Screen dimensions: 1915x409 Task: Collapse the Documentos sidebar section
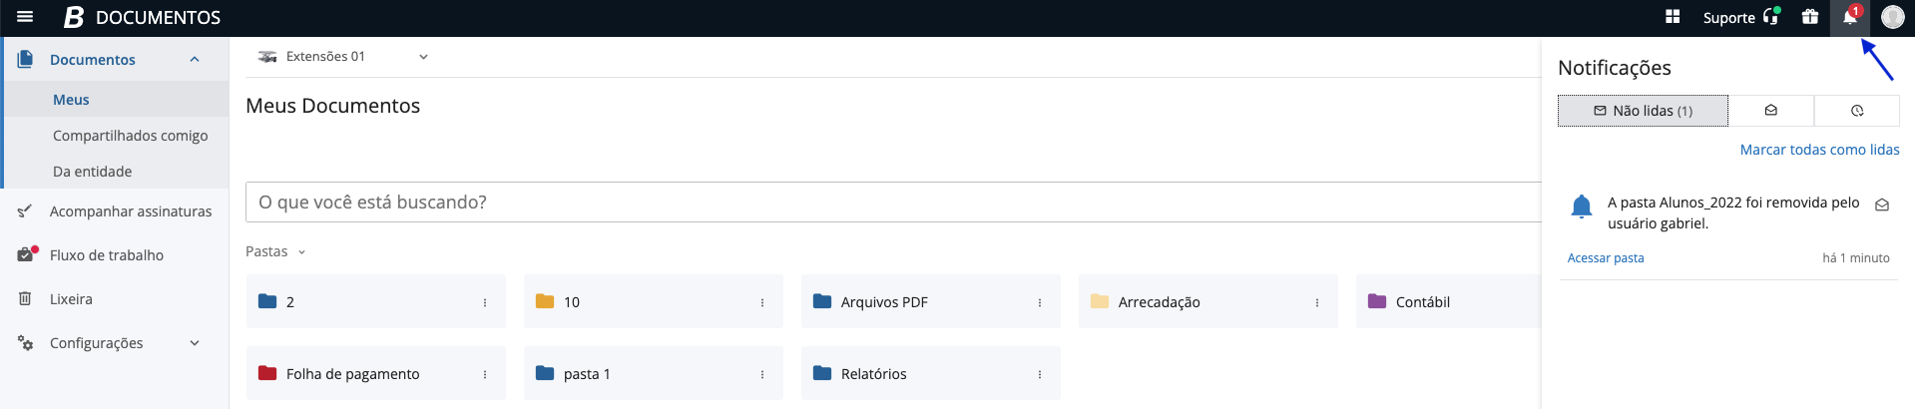pos(195,60)
